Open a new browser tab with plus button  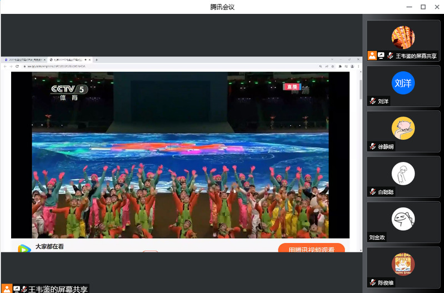[x=97, y=60]
